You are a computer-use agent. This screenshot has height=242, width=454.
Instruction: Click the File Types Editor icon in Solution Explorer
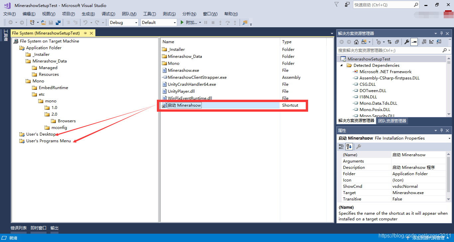click(439, 42)
